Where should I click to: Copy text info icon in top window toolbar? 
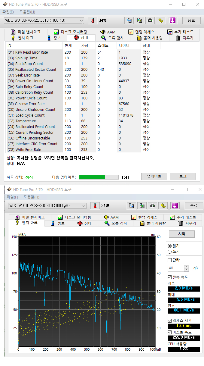click(129, 20)
